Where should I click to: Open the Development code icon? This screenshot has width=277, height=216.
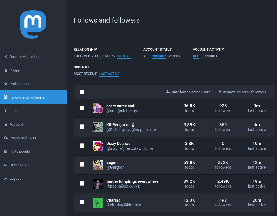pos(6,165)
